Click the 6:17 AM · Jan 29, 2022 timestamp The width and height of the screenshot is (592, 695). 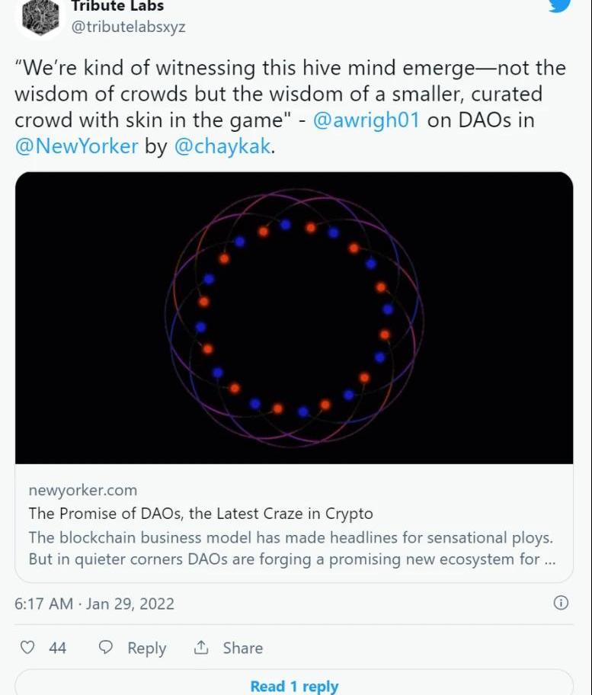(x=94, y=604)
